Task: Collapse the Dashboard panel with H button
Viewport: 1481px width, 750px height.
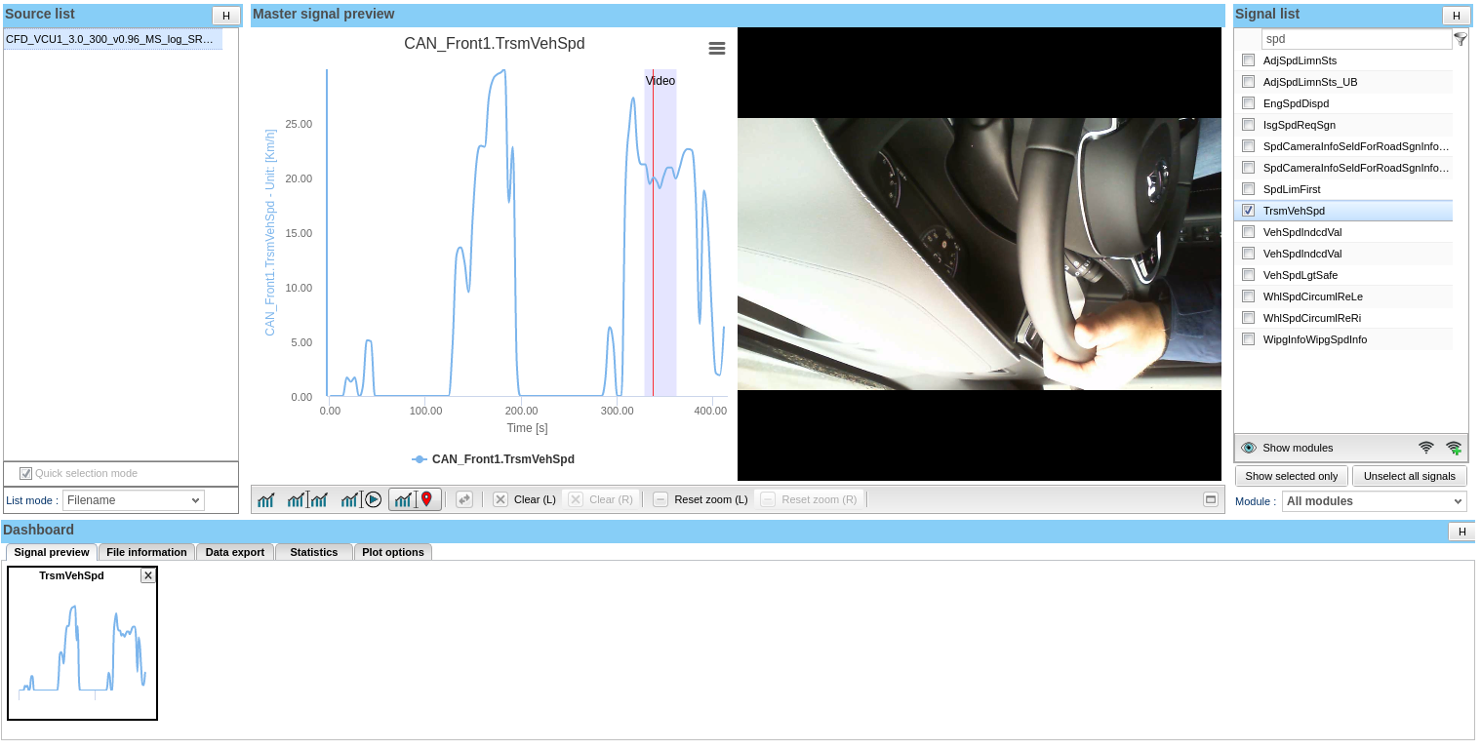Action: [x=1461, y=532]
